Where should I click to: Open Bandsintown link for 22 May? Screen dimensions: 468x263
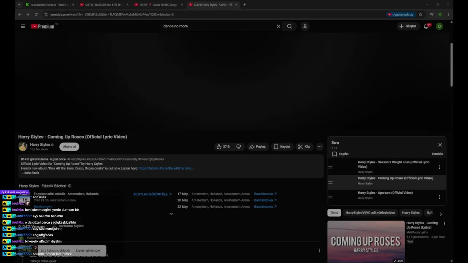(x=265, y=207)
